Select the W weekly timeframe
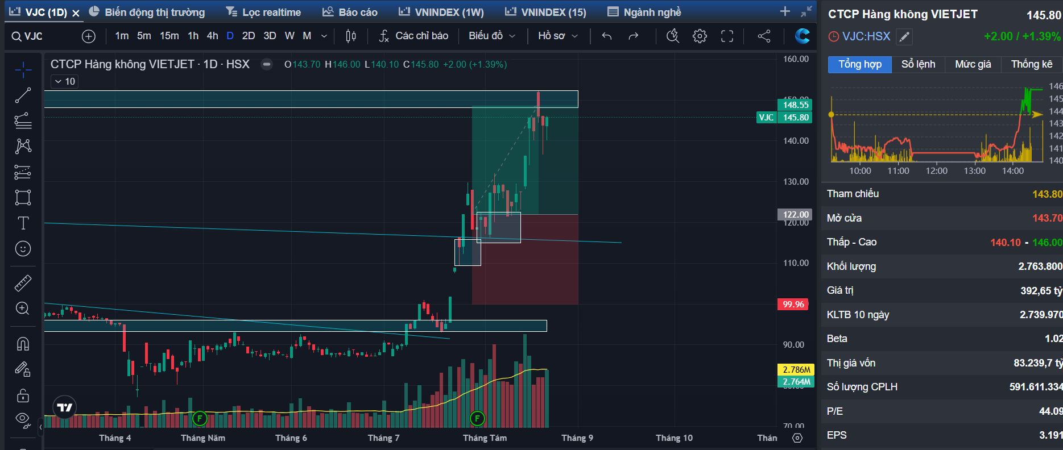 click(x=289, y=36)
